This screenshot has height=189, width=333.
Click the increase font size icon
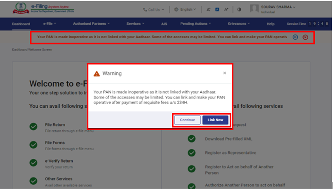click(x=226, y=9)
